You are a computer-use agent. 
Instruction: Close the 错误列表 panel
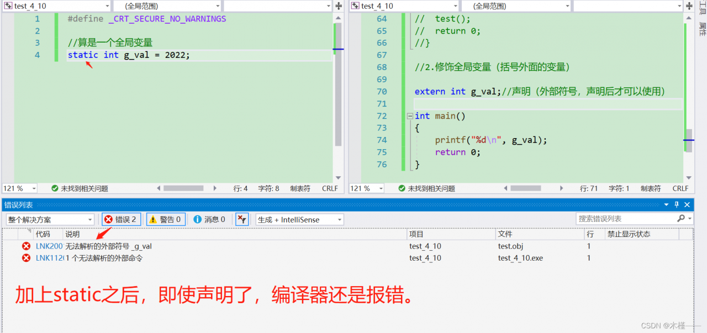coord(687,205)
